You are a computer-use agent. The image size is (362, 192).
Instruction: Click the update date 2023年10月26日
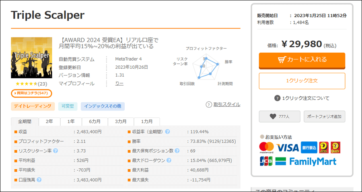pyautogui.click(x=132, y=67)
